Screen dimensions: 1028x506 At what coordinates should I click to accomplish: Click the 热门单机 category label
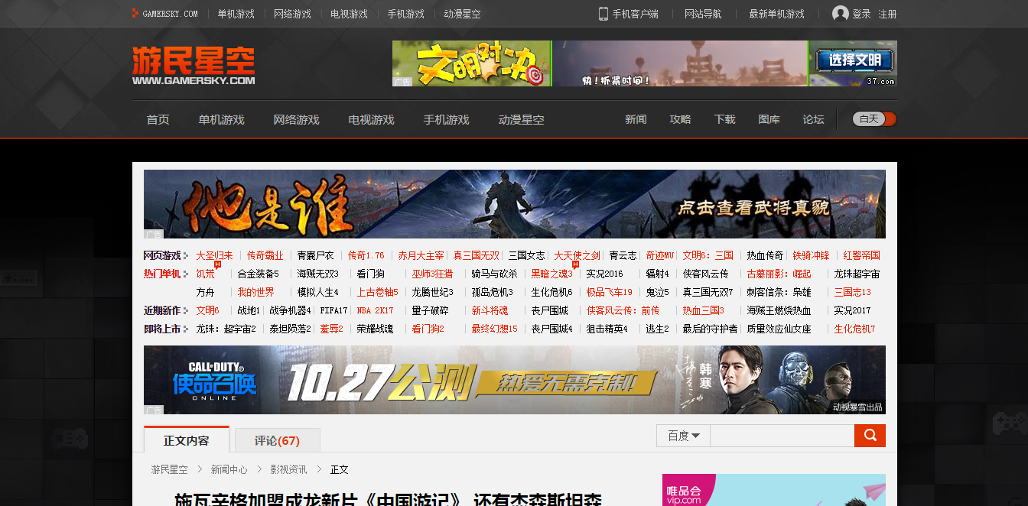point(162,274)
